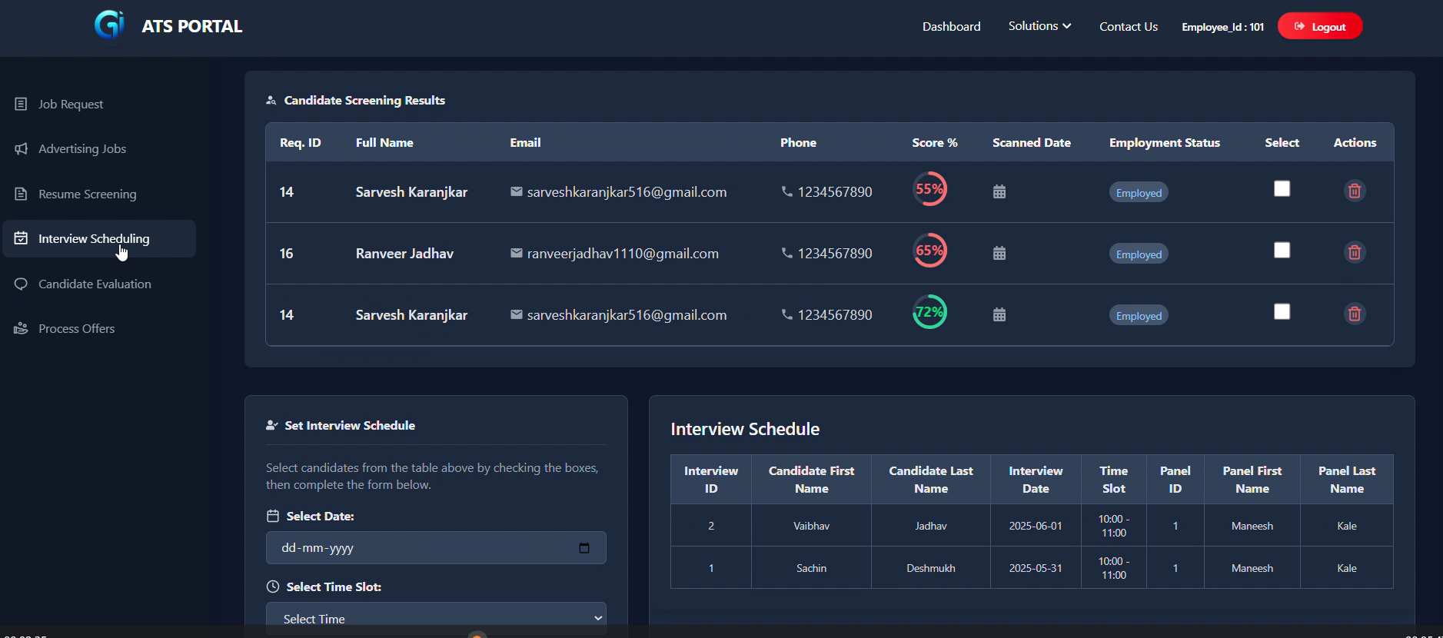Click the 65% score progress circle
Image resolution: width=1443 pixels, height=638 pixels.
click(x=929, y=251)
